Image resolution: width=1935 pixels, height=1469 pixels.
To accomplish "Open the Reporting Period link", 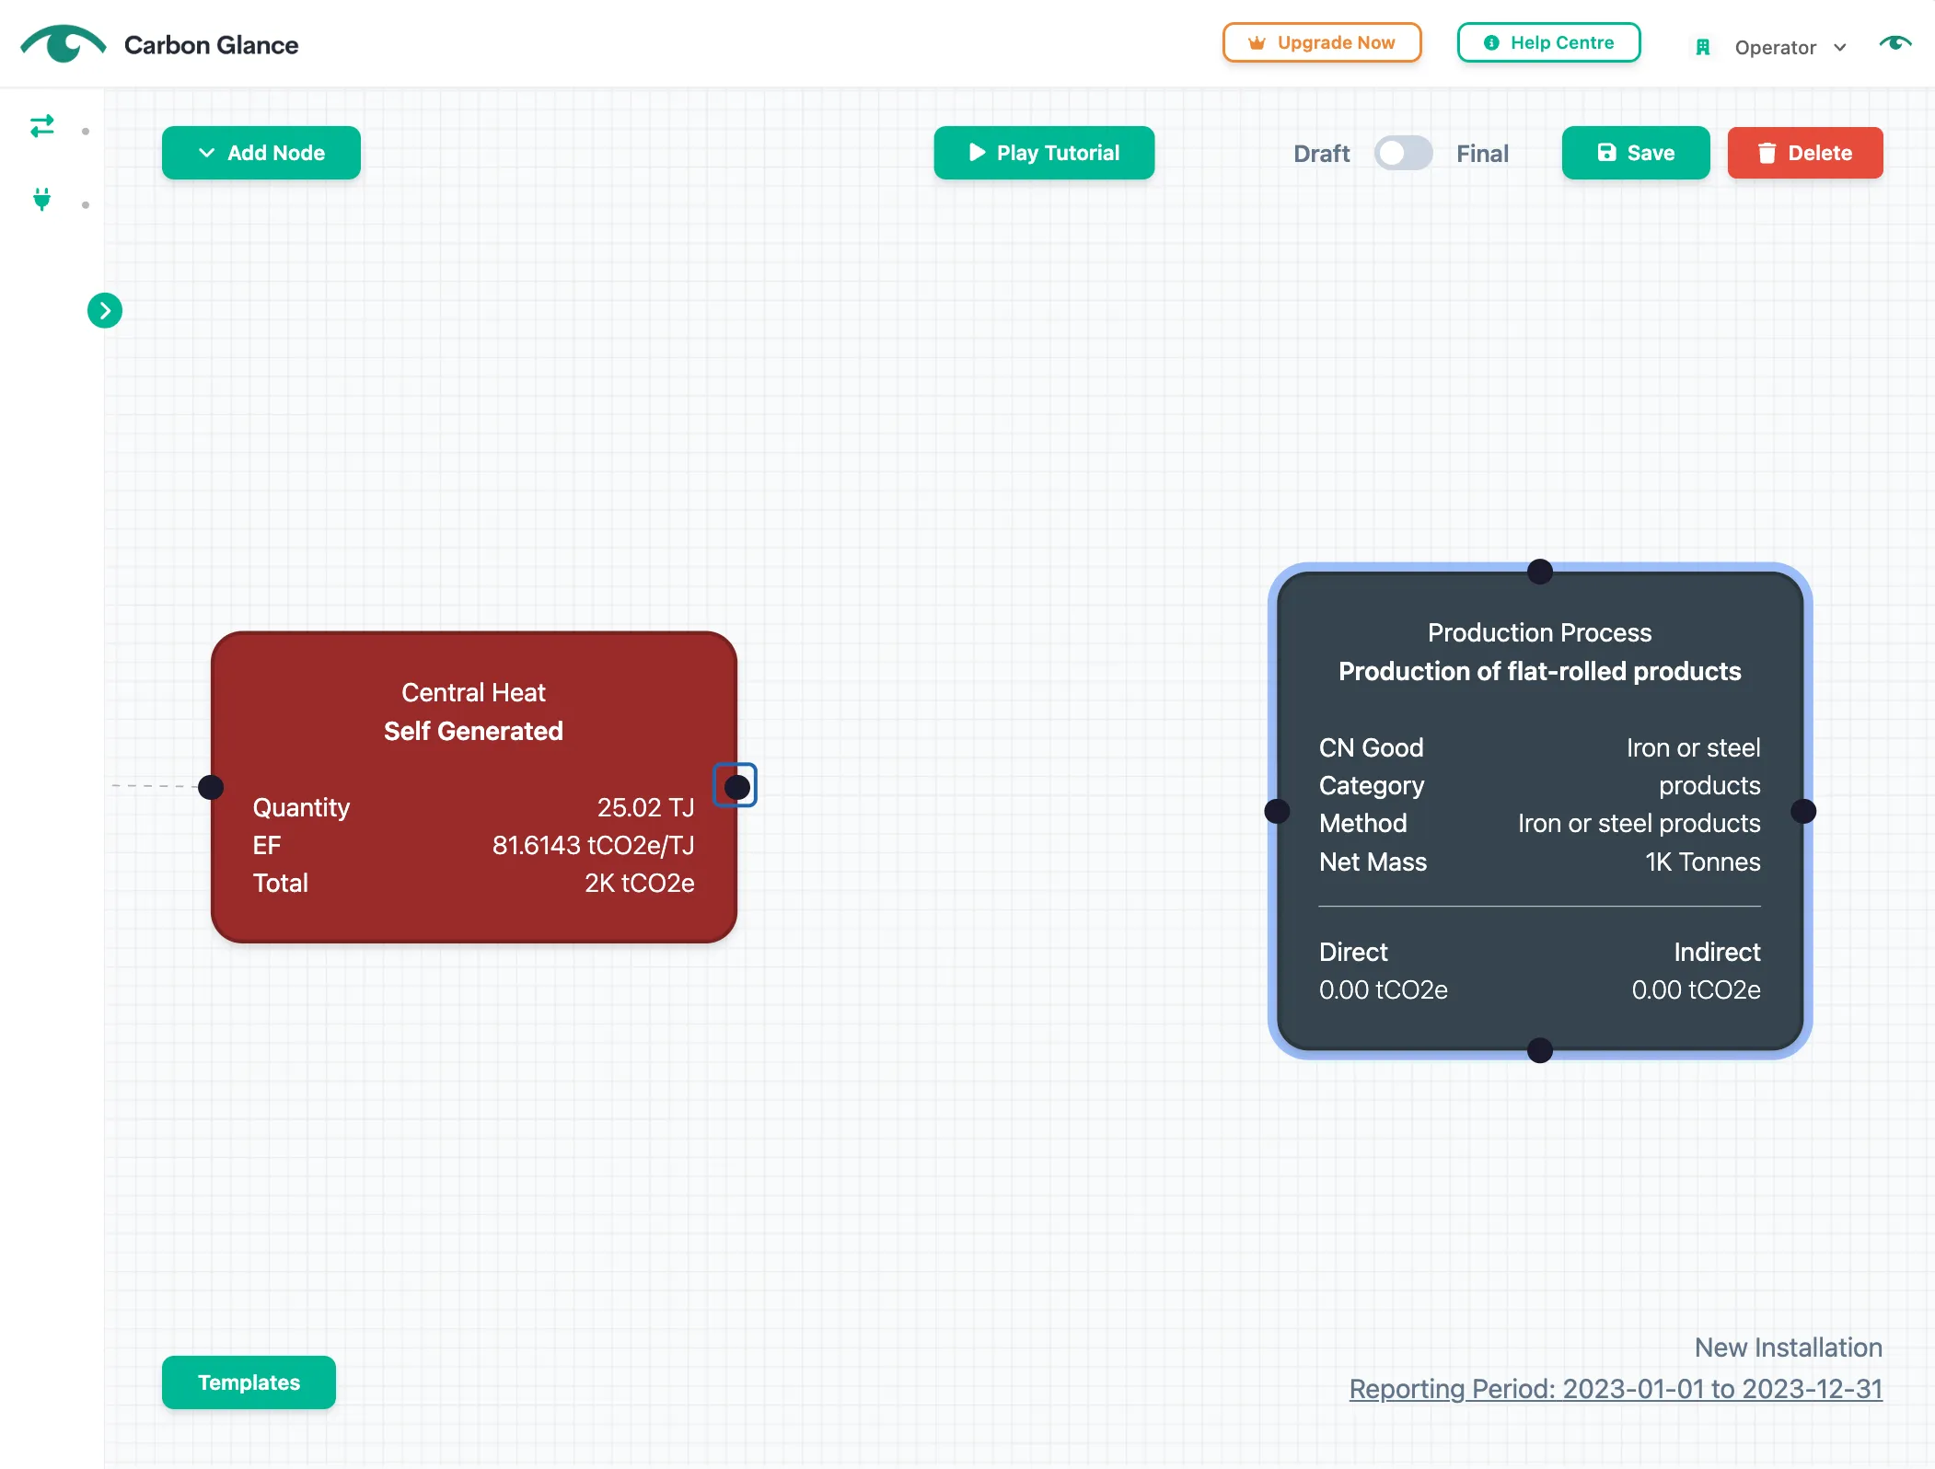I will pos(1616,1389).
